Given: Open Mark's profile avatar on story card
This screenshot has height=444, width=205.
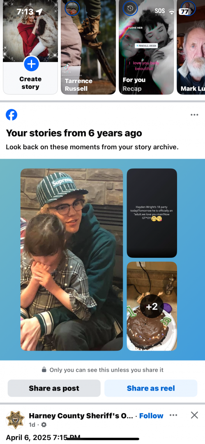Looking at the screenshot, I should pyautogui.click(x=188, y=8).
